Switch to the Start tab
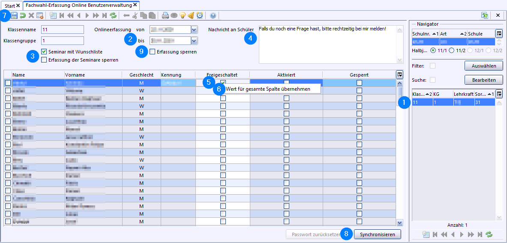507x243 pixels. (12, 6)
